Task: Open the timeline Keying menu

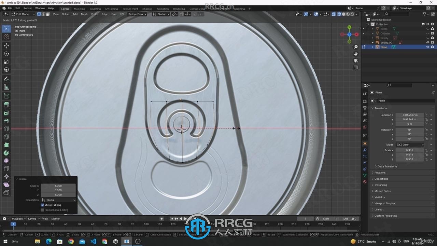Action: (x=33, y=219)
